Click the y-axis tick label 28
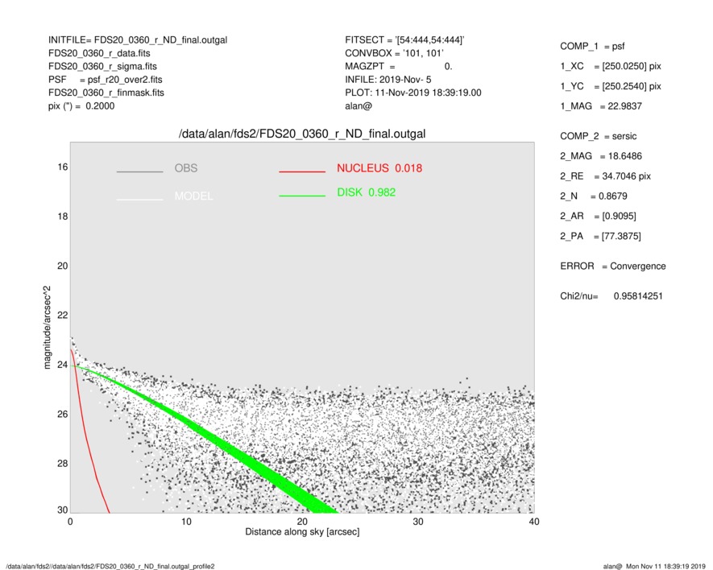Screen dimensions: 713x570 click(62, 464)
